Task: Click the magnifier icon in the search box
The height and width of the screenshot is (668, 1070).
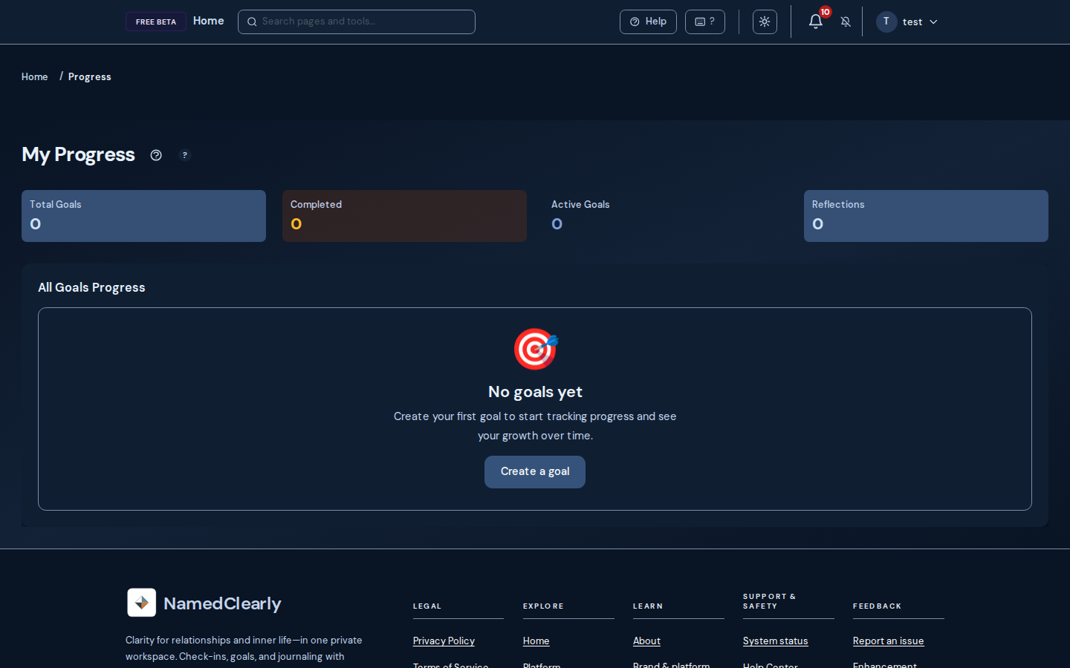Action: click(x=252, y=22)
